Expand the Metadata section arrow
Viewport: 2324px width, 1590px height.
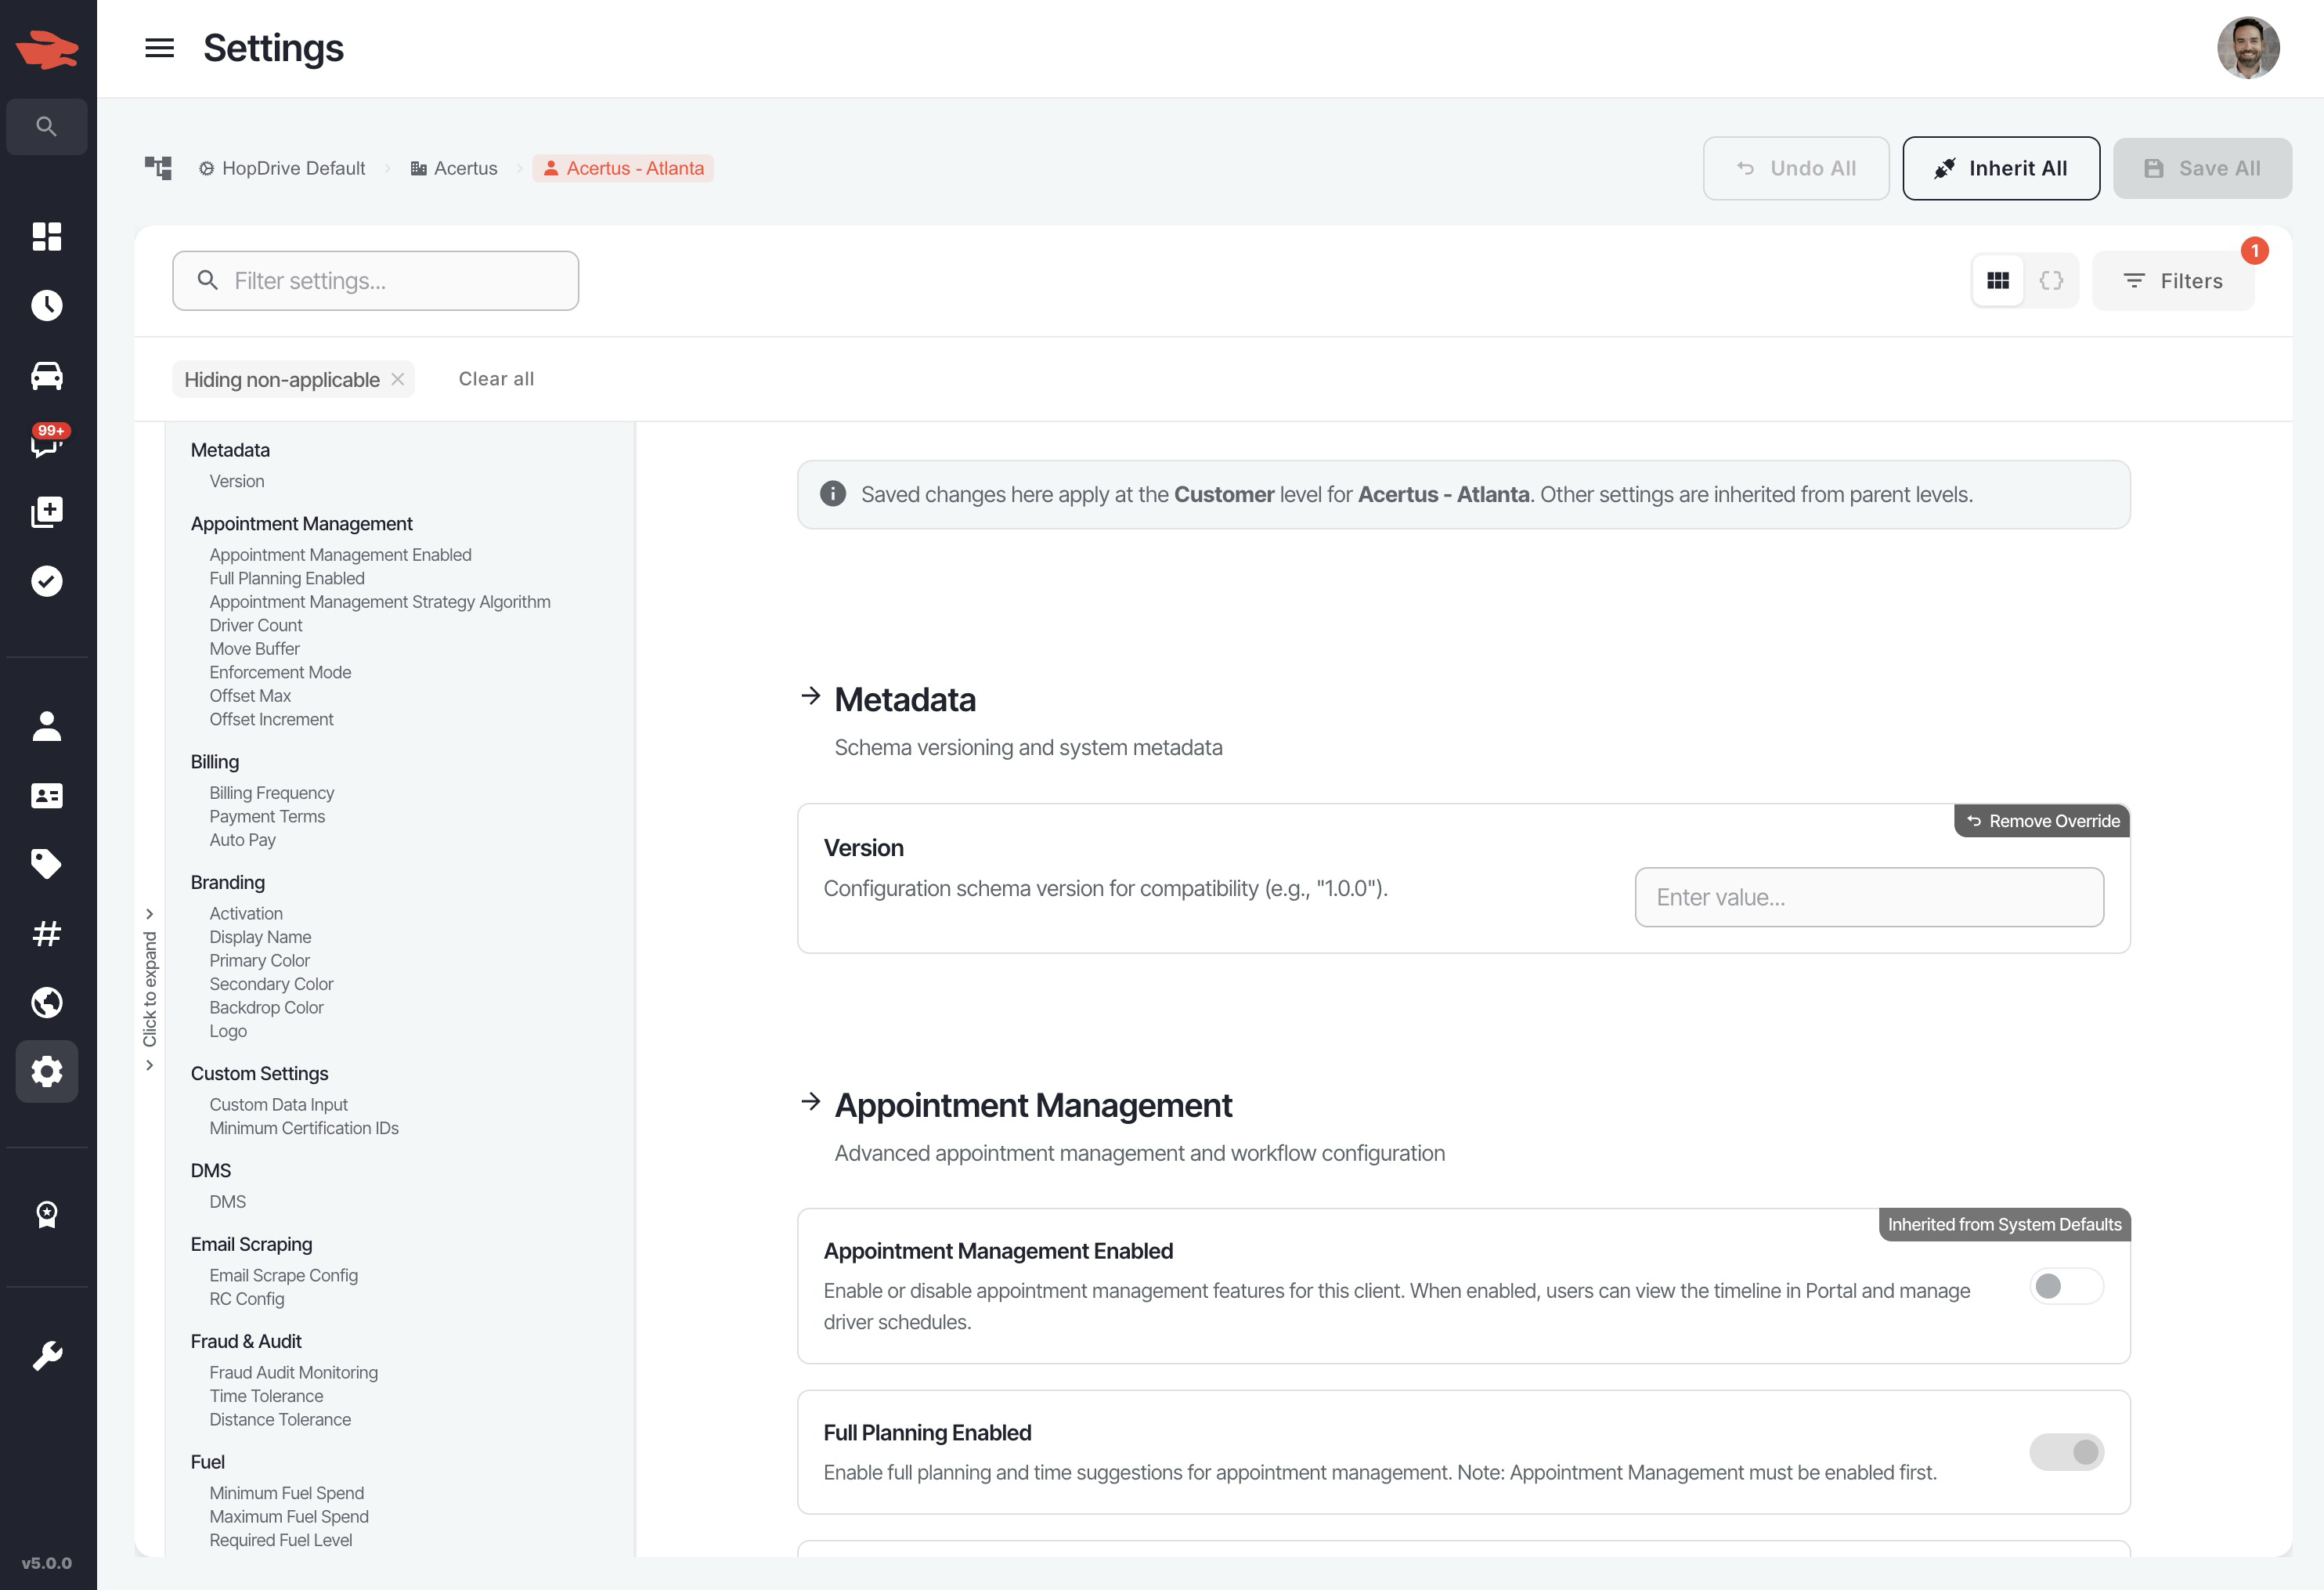tap(810, 698)
